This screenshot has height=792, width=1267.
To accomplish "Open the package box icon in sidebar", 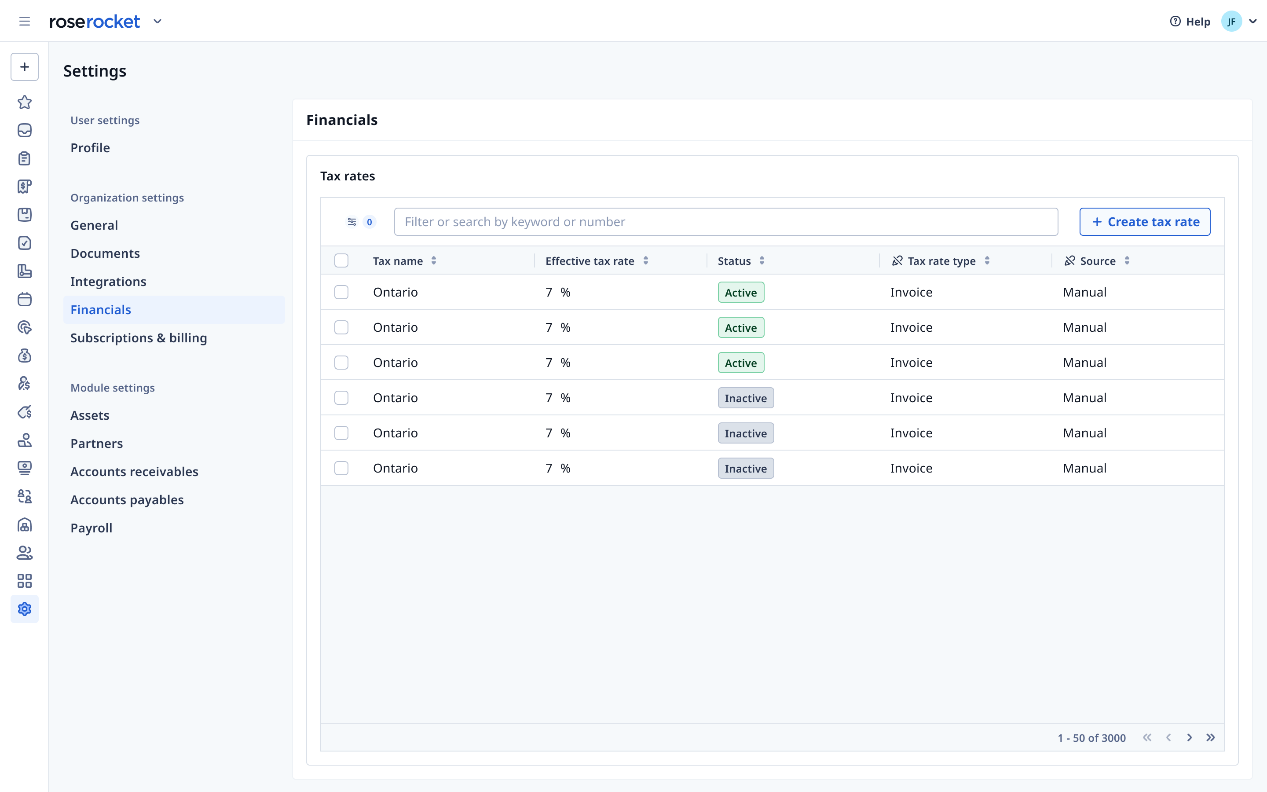I will click(25, 215).
